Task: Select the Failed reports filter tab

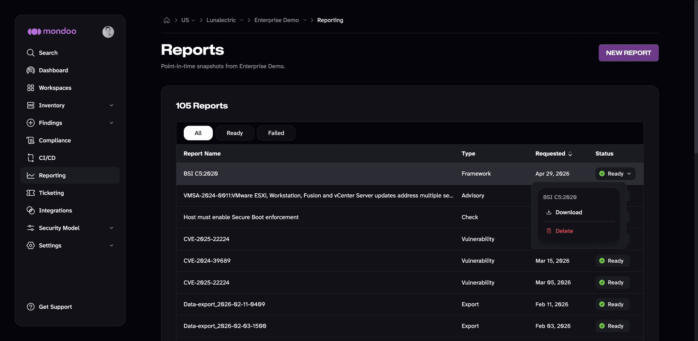Action: (276, 133)
